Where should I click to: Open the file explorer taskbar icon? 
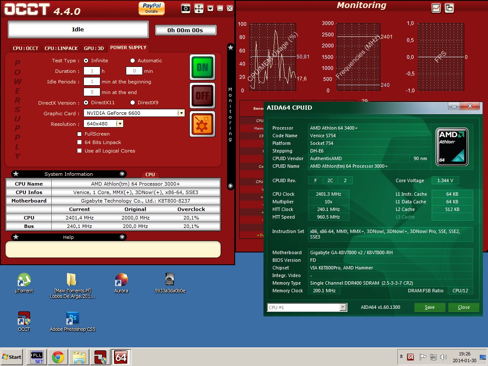79,357
